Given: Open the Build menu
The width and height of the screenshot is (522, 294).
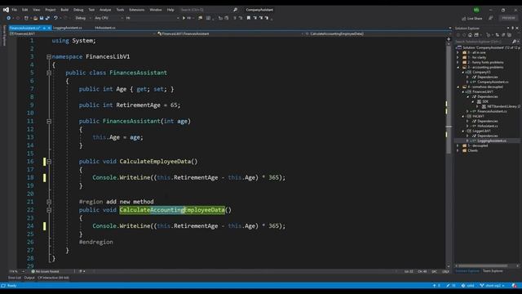Looking at the screenshot, I should coord(64,10).
